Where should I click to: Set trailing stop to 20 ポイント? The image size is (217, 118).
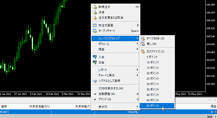tap(157, 73)
